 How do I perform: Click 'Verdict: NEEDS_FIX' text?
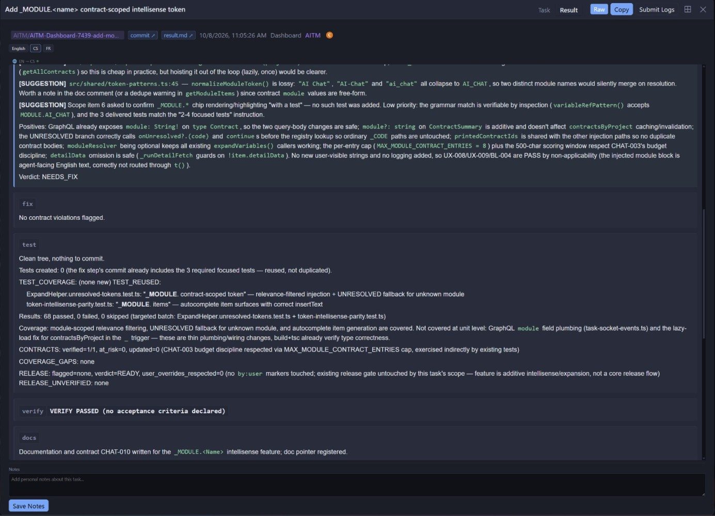coord(48,176)
